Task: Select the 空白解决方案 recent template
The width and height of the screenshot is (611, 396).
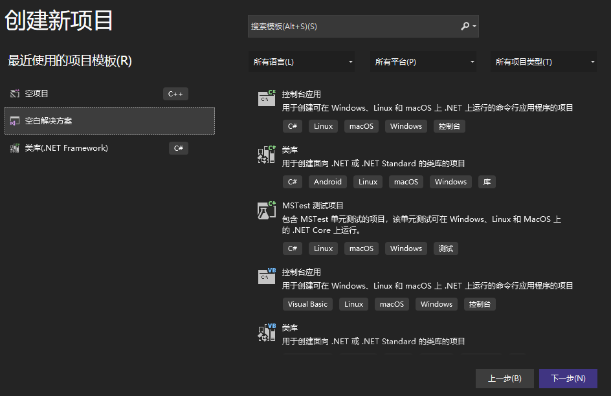Action: pos(109,121)
